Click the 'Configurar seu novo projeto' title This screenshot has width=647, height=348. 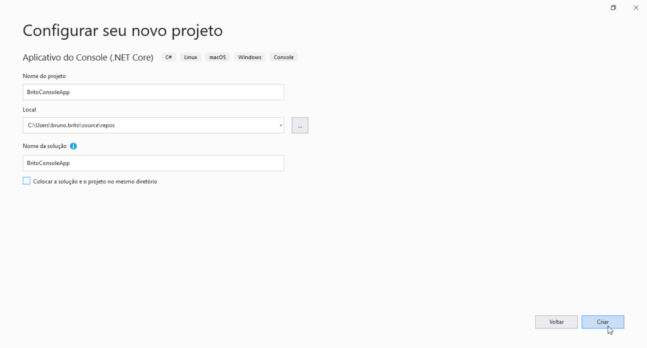click(x=123, y=31)
